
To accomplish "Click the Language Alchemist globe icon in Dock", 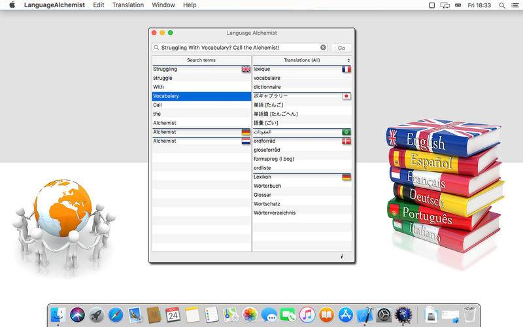I will [403, 315].
